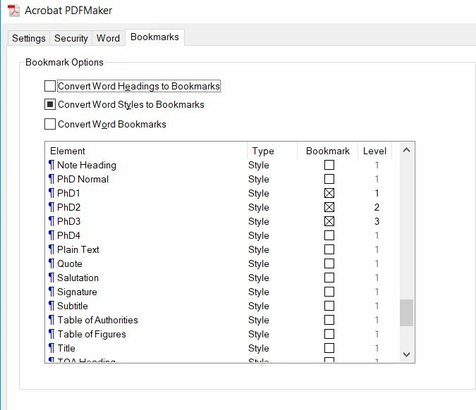Image resolution: width=476 pixels, height=410 pixels.
Task: Select the Note Heading row name
Action: click(87, 165)
